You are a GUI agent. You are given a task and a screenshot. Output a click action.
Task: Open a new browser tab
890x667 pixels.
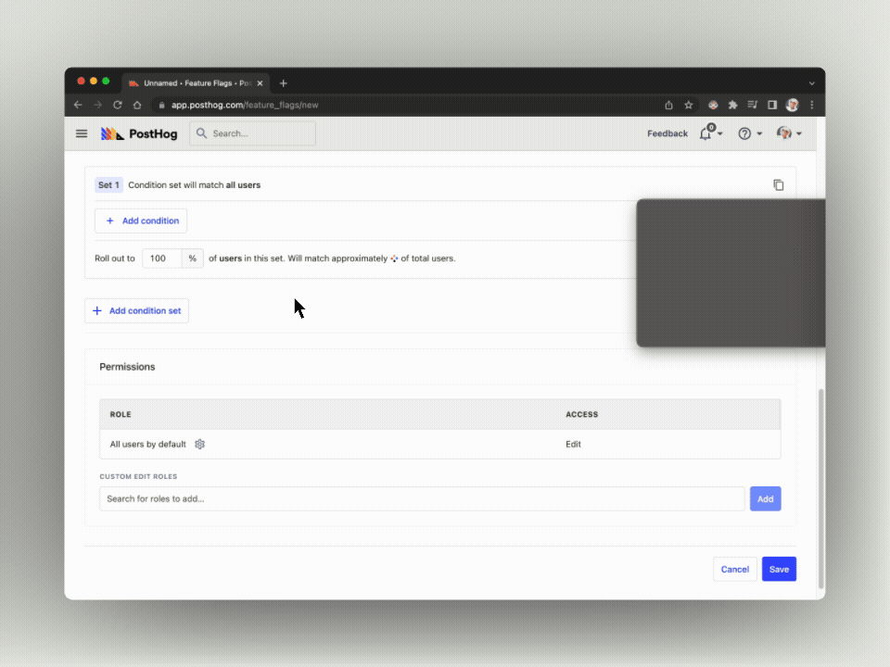[284, 83]
